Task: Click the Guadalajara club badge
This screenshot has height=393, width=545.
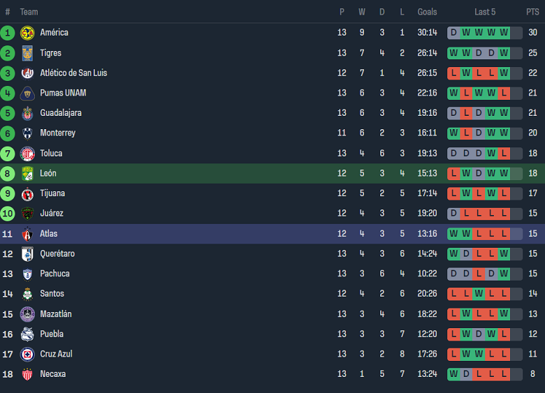Action: (x=27, y=113)
